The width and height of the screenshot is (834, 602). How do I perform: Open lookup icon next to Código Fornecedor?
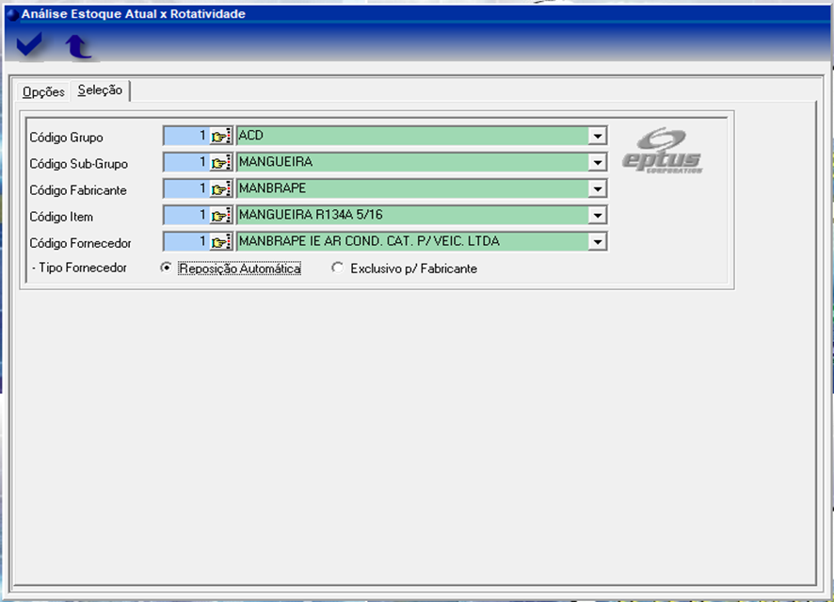click(221, 242)
